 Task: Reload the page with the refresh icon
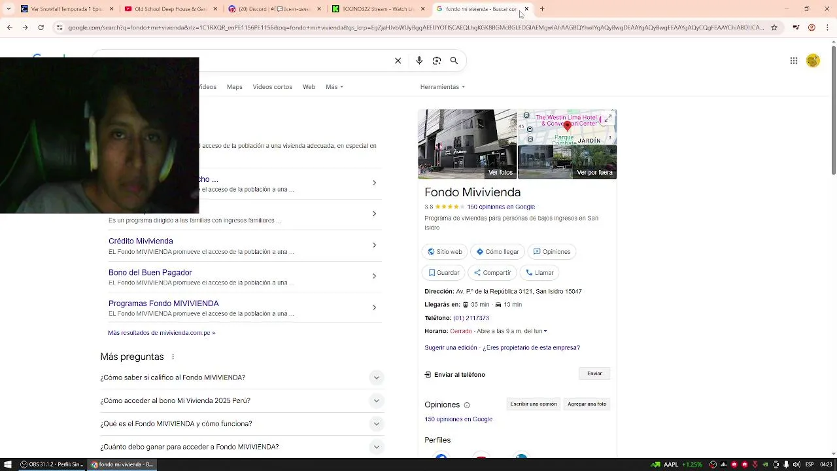pos(41,27)
